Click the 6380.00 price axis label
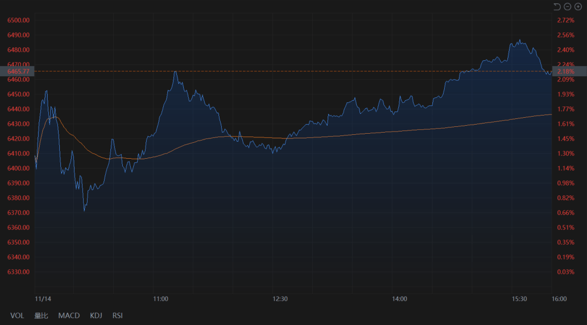Screen dimensions: 587x325 (x=18, y=198)
